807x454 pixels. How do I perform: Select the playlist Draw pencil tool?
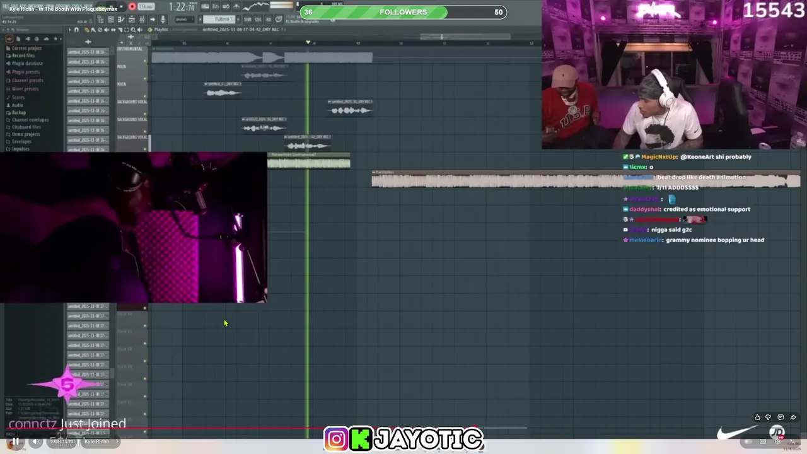pos(87,30)
